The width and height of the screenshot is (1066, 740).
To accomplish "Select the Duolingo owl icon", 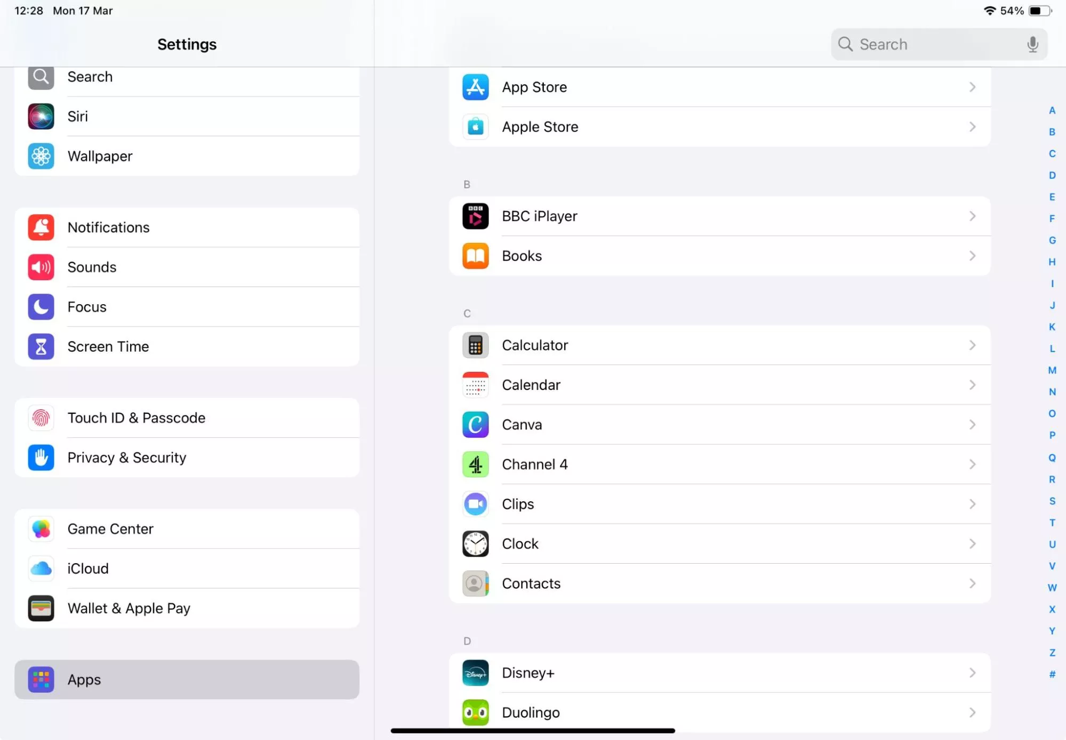I will 475,712.
